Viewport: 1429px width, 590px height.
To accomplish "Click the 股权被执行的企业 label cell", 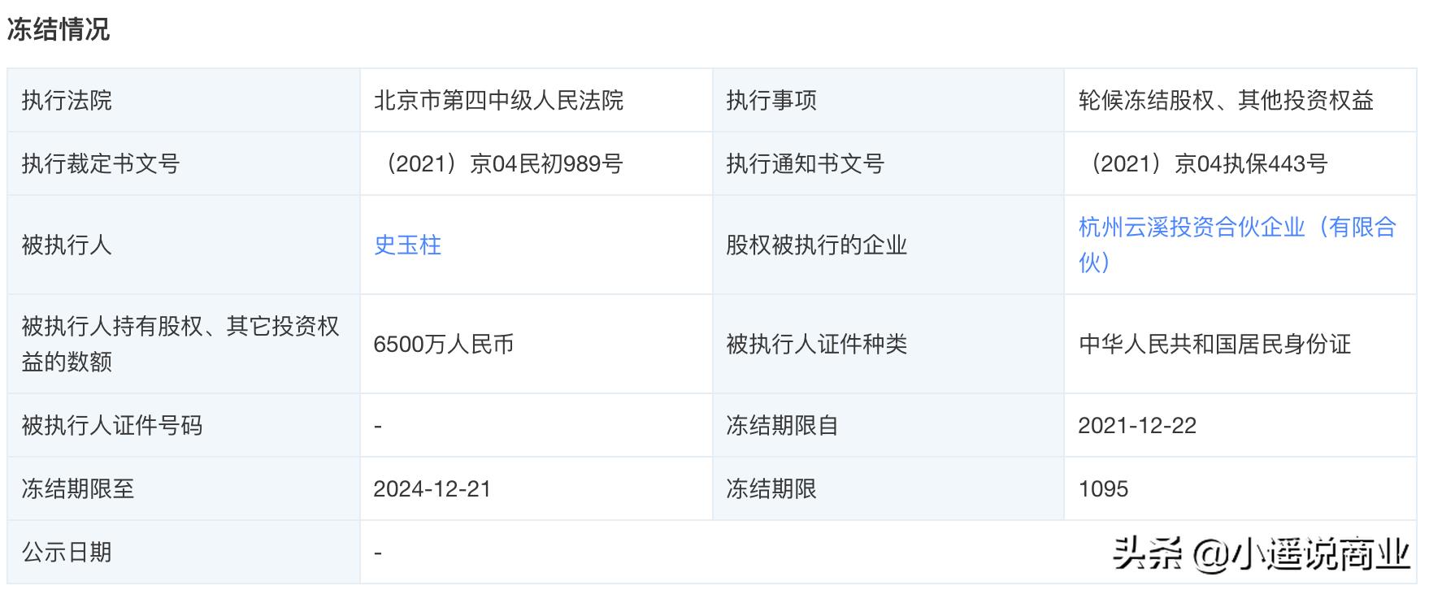I will pos(816,245).
